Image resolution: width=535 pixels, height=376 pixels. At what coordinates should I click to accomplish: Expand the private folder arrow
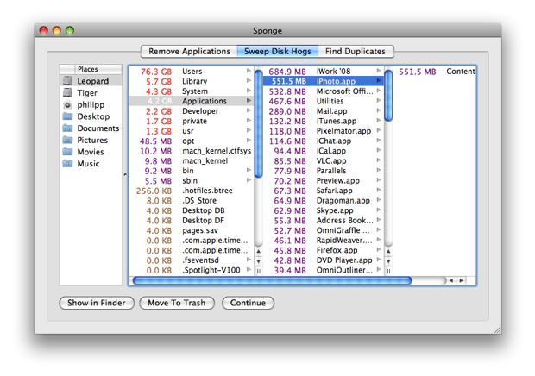point(249,120)
